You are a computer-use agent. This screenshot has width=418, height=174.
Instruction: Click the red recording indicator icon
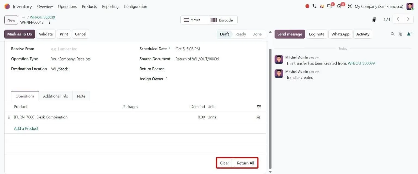[x=307, y=6]
